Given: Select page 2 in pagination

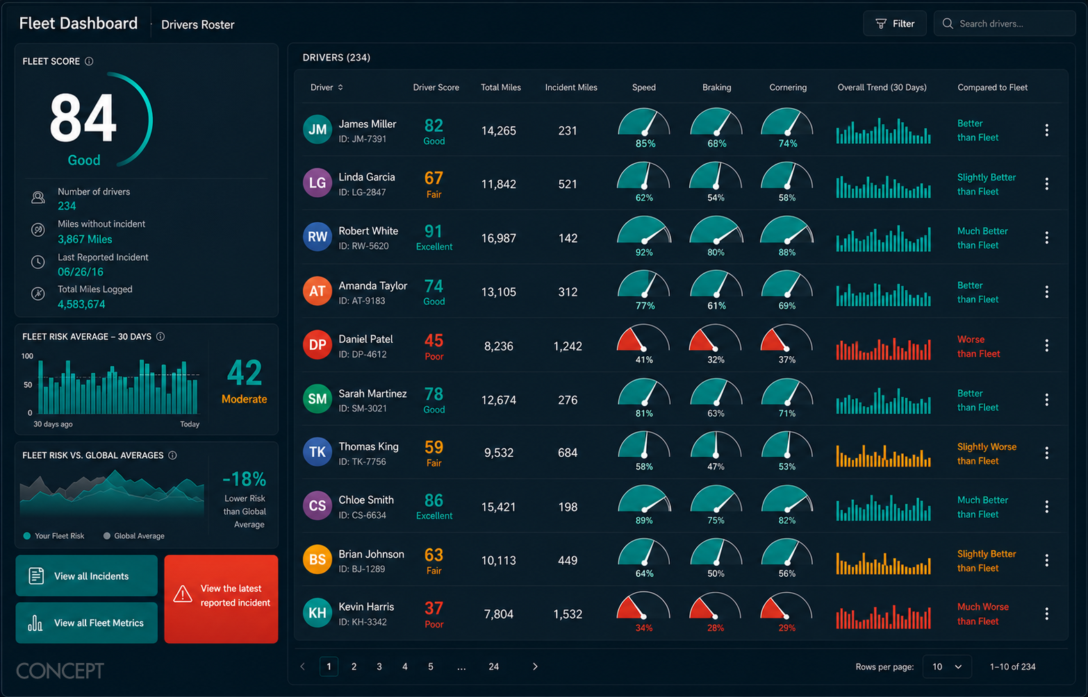Looking at the screenshot, I should (354, 666).
